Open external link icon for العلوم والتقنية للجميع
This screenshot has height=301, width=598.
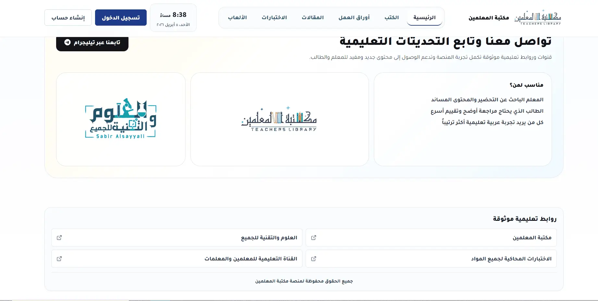(59, 238)
